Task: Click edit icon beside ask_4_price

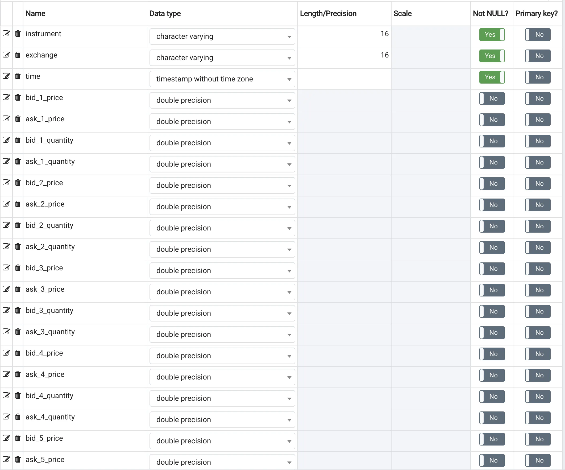Action: click(6, 374)
